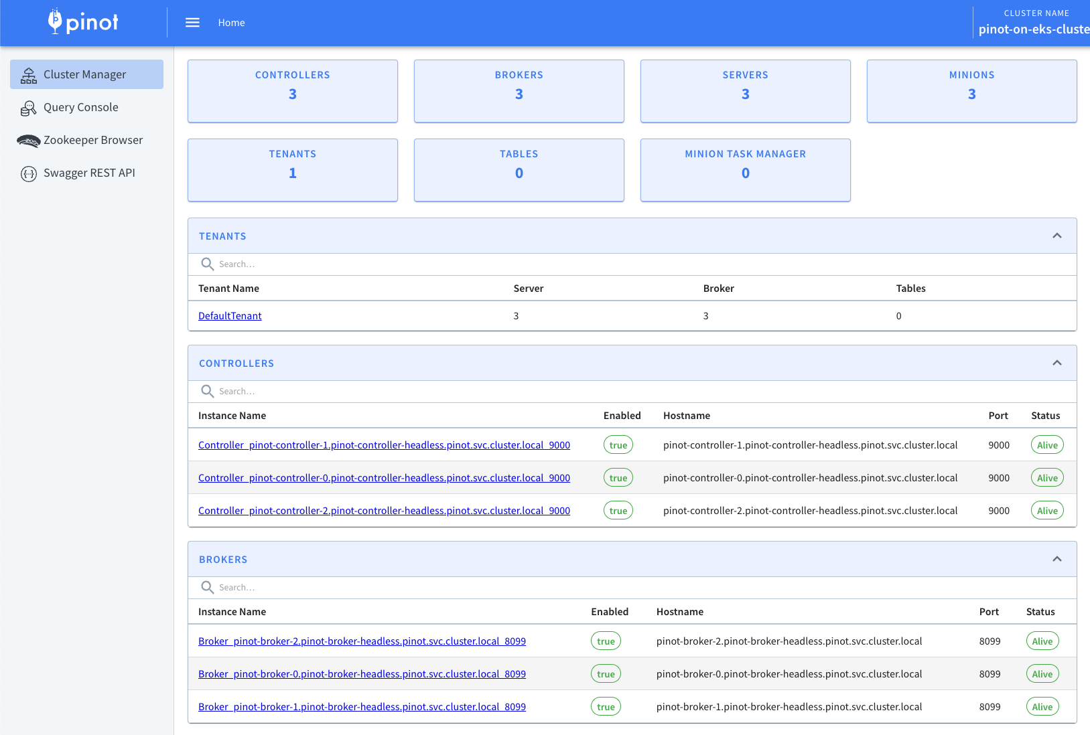The image size is (1090, 735).
Task: Open the Brokers summary card
Action: pos(519,91)
